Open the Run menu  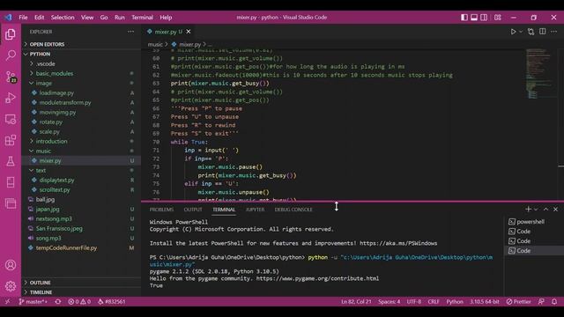click(120, 18)
